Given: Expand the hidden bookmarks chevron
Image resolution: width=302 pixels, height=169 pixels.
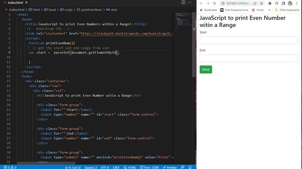Looking at the screenshot, I should 269,10.
